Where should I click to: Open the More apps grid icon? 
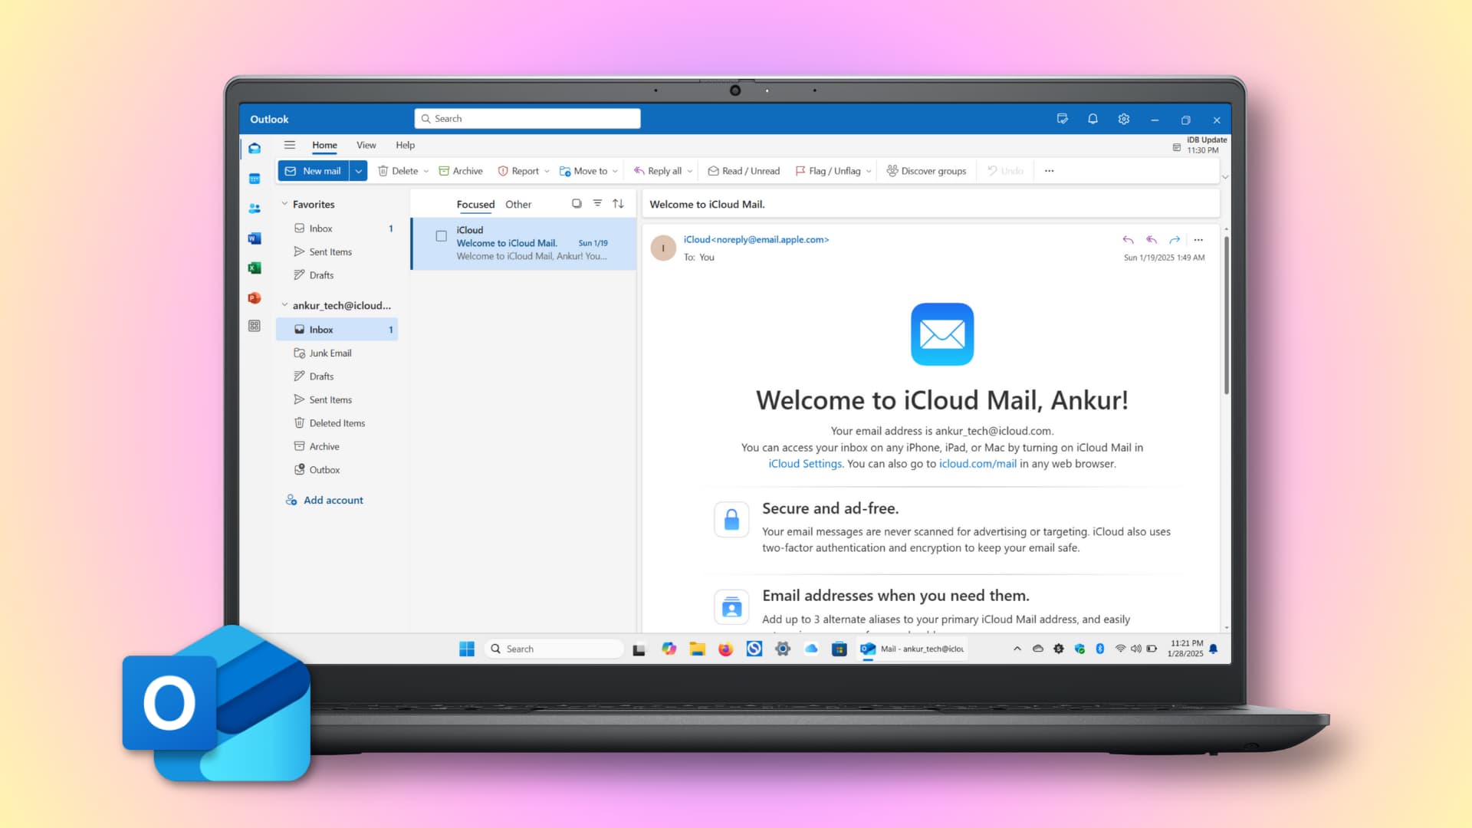[255, 326]
